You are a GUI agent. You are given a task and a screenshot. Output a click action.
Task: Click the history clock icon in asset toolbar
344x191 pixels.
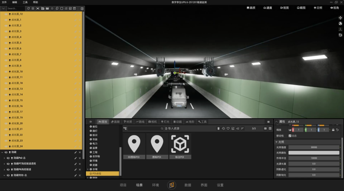click(x=223, y=129)
